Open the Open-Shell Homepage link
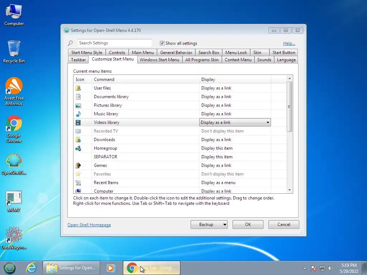 [89, 225]
